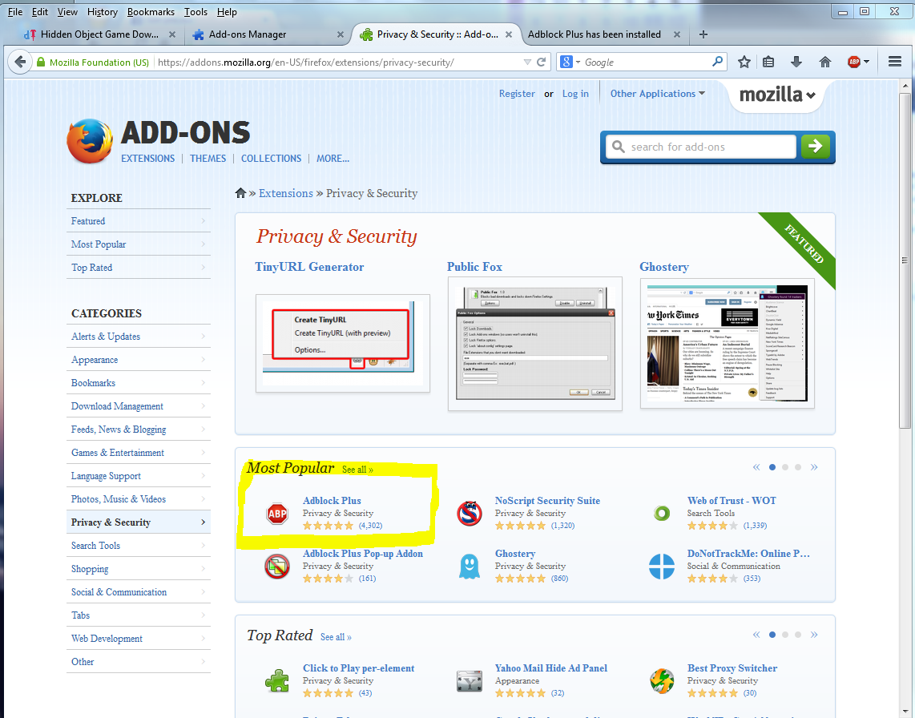The width and height of the screenshot is (915, 718).
Task: Open the downloads arrow icon
Action: point(796,62)
